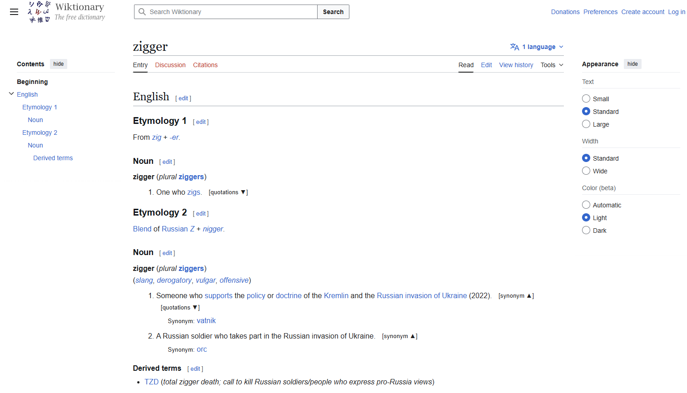The image size is (687, 393).
Task: Open the Donations link
Action: (x=565, y=12)
